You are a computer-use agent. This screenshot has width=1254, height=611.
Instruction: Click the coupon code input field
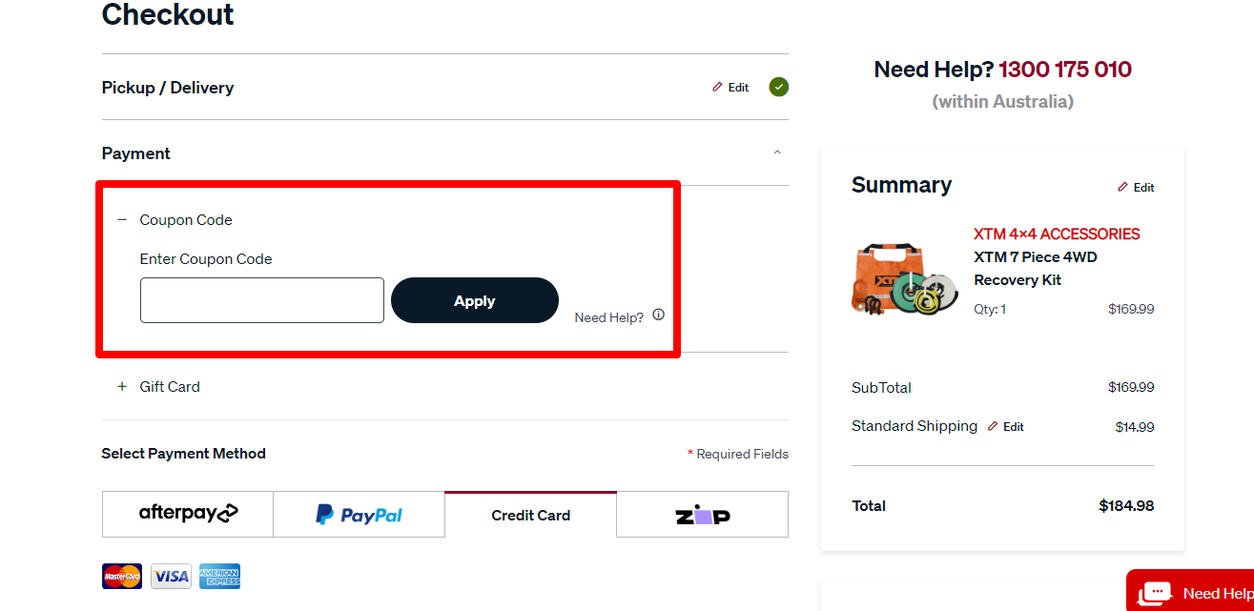[x=261, y=299]
